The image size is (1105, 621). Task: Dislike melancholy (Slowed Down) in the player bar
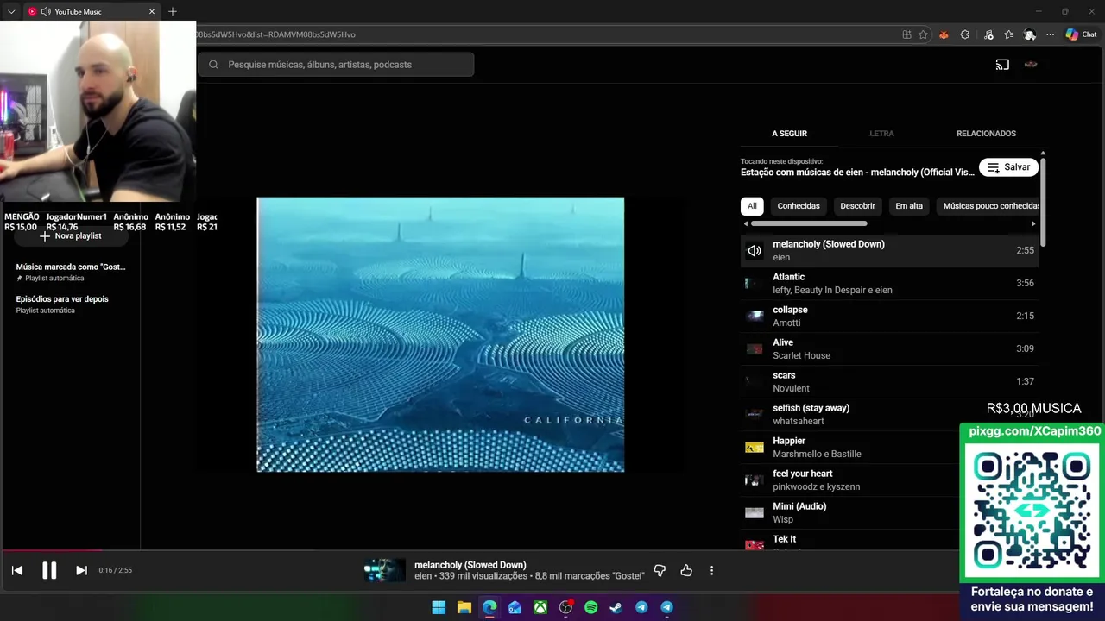[x=660, y=570]
